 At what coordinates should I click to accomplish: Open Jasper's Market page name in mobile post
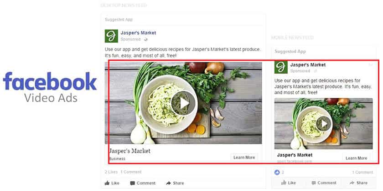click(x=308, y=65)
